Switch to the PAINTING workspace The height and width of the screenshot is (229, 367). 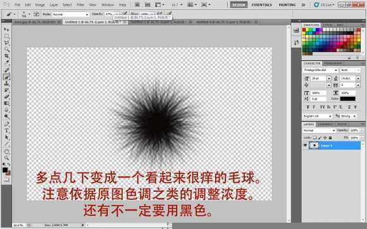point(287,4)
